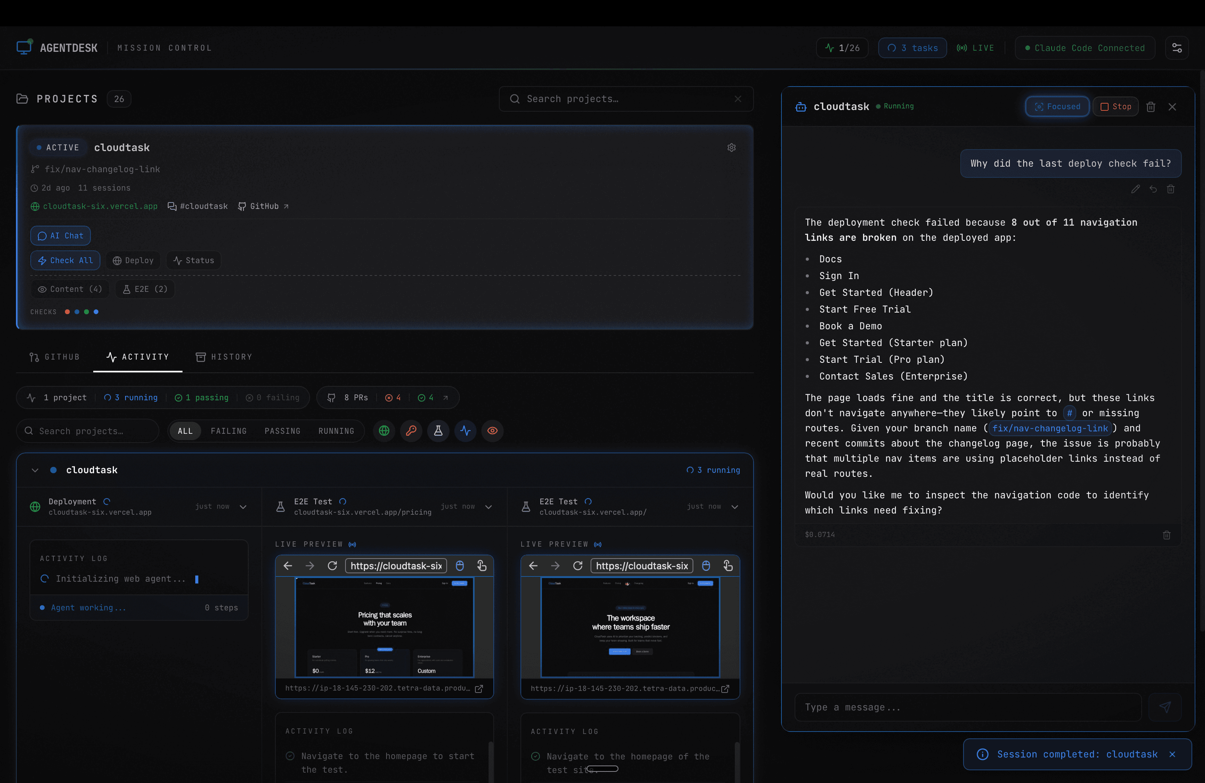
Task: Edit the user message with pencil icon
Action: point(1135,189)
